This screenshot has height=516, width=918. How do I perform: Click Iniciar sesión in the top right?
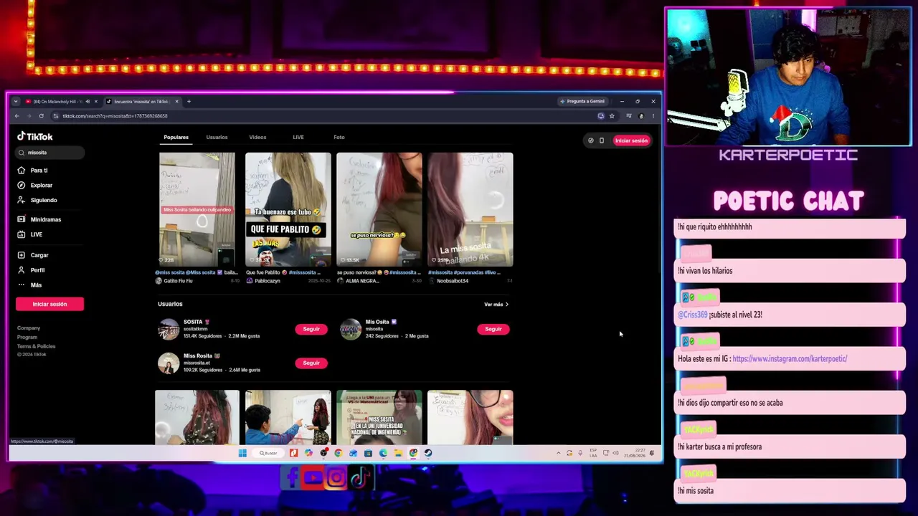(631, 140)
